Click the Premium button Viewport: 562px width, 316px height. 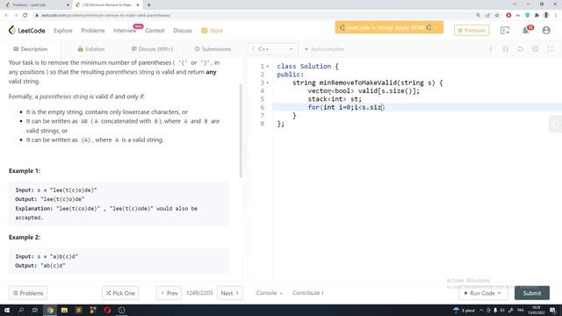coord(472,31)
